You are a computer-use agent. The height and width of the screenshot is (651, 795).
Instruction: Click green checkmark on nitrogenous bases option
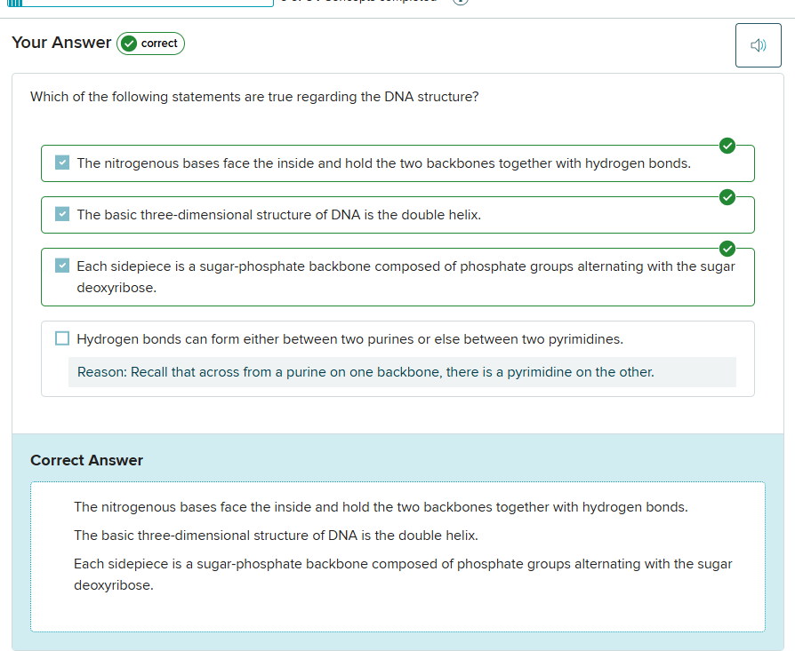coord(727,146)
